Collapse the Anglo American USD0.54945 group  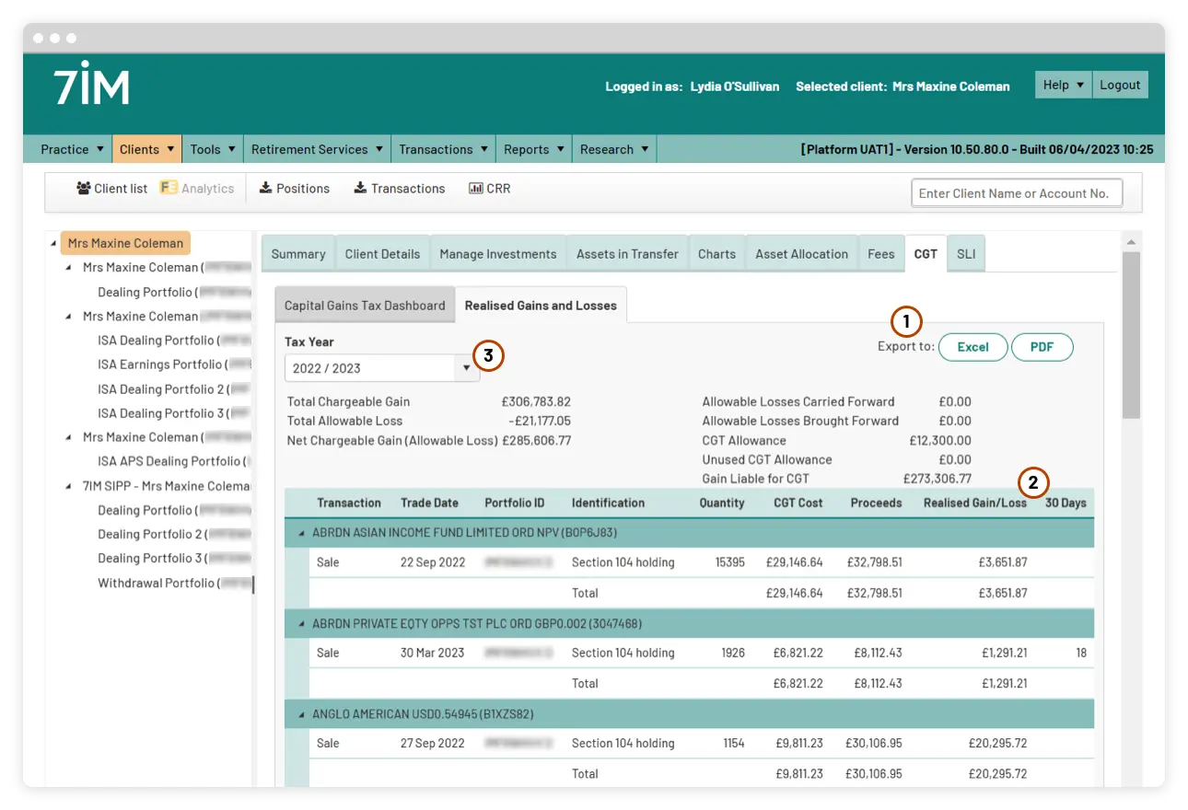pos(301,714)
